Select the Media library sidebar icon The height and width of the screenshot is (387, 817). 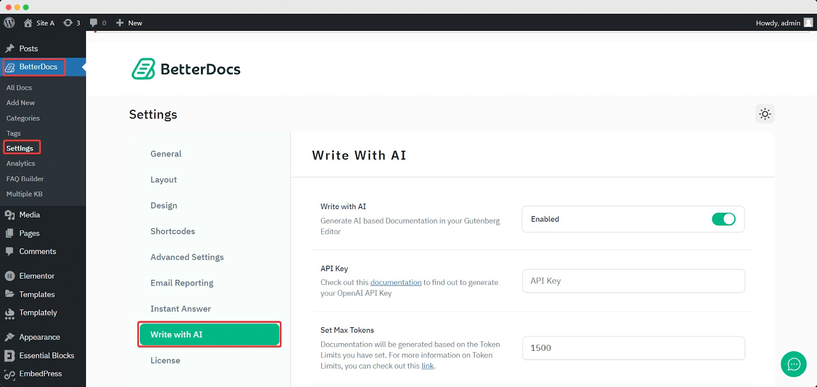(10, 214)
